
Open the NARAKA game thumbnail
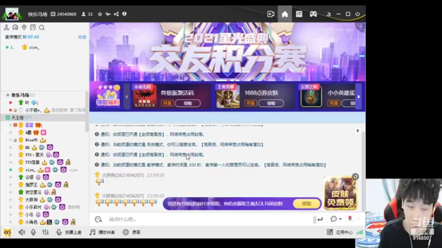pos(145,96)
